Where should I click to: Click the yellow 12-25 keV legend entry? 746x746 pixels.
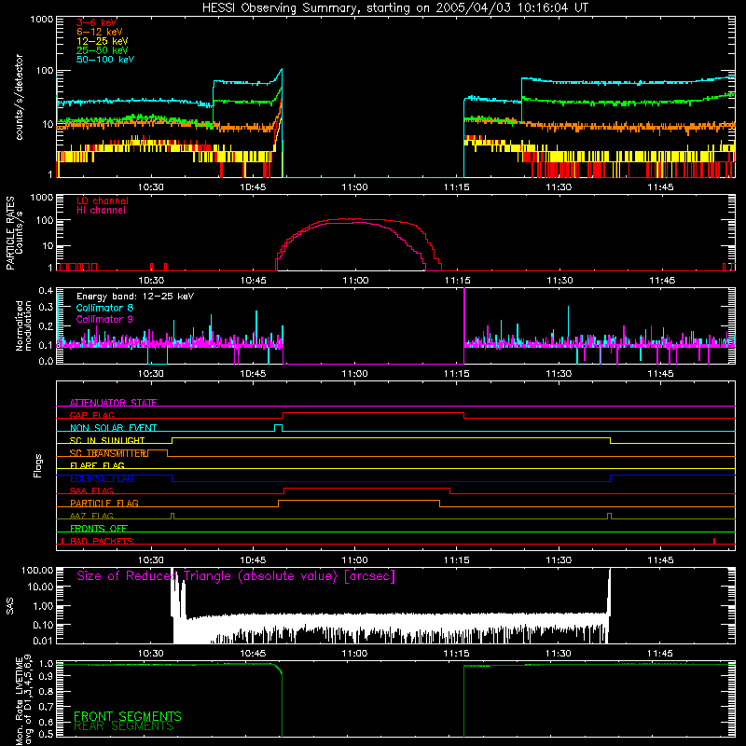tap(103, 41)
